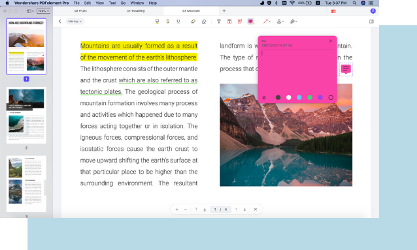This screenshot has height=250, width=417.
Task: Open the Go menu
Action: tap(123, 3)
